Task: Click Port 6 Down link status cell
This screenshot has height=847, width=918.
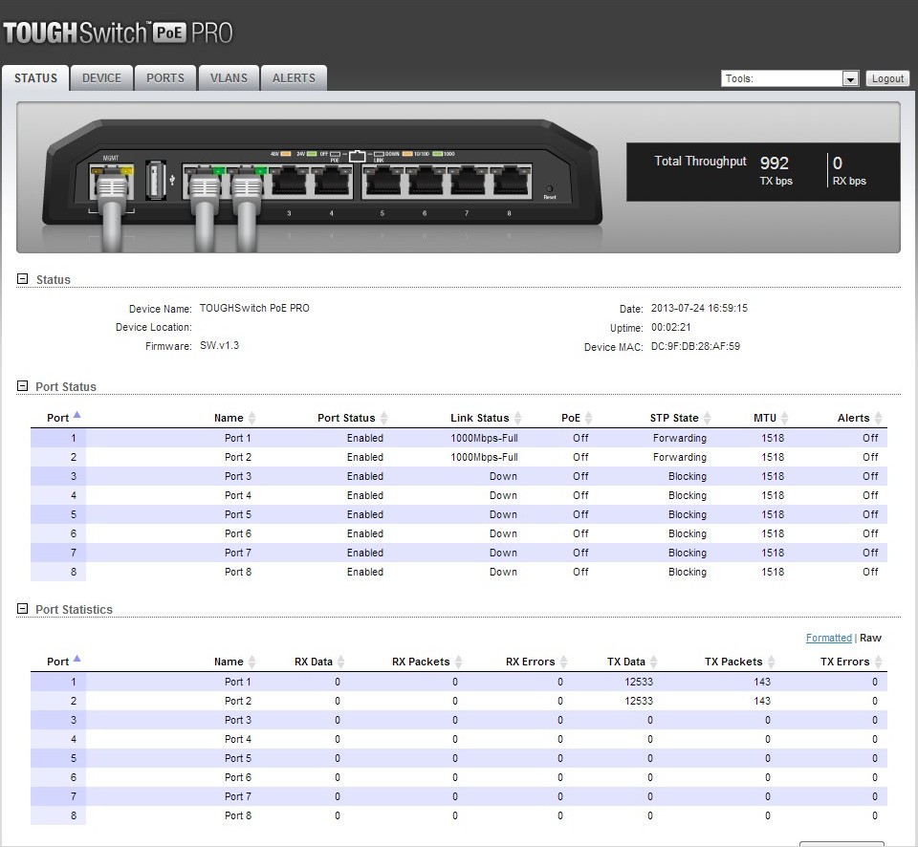Action: (503, 533)
